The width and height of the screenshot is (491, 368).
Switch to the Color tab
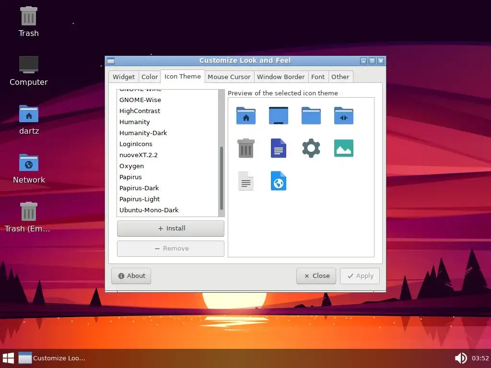pos(150,77)
